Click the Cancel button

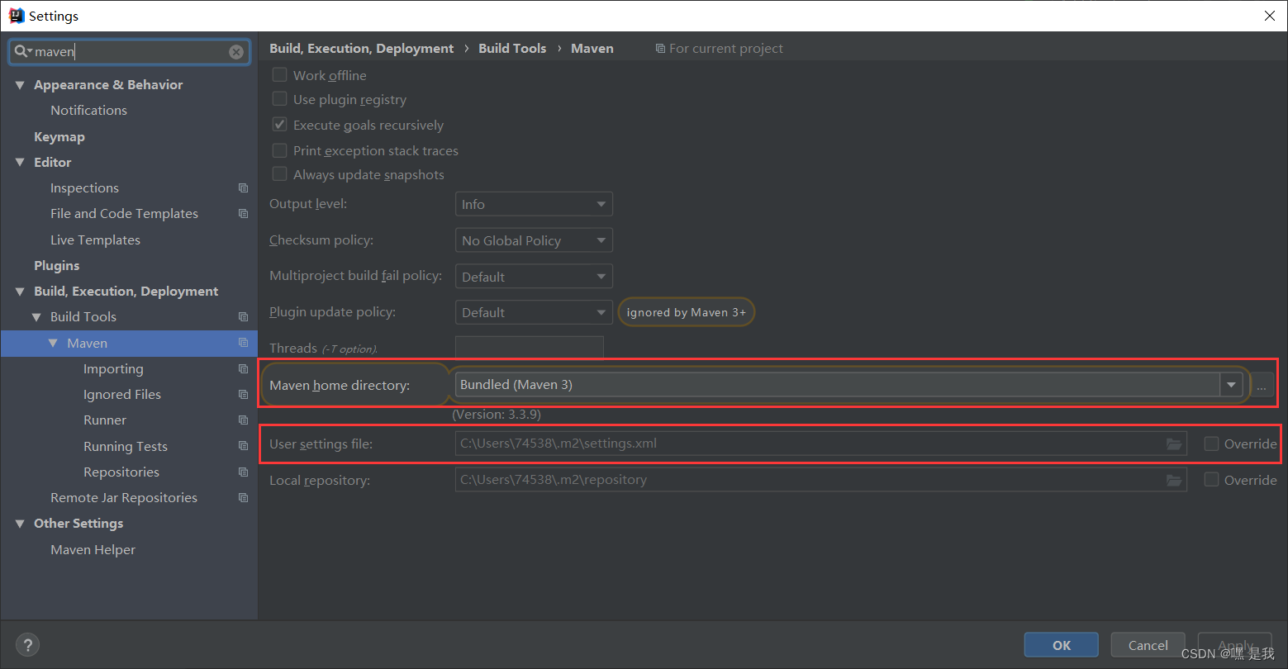click(x=1148, y=645)
